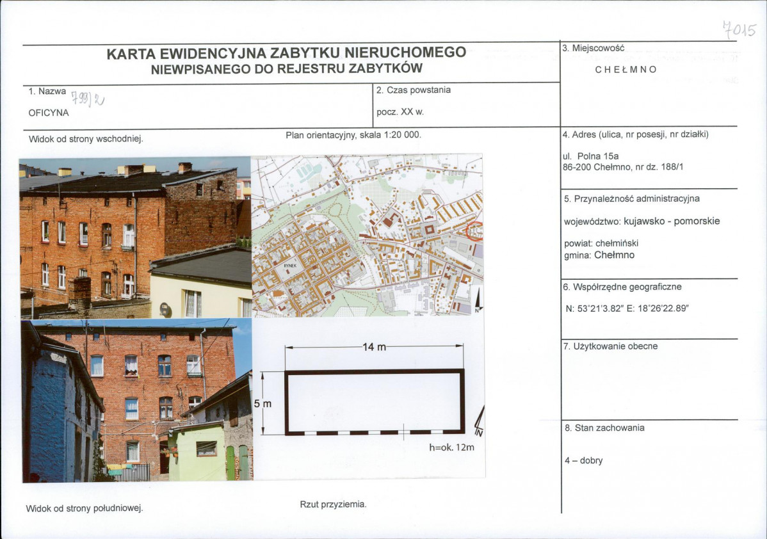Select the red circle marker on the map

[476, 230]
